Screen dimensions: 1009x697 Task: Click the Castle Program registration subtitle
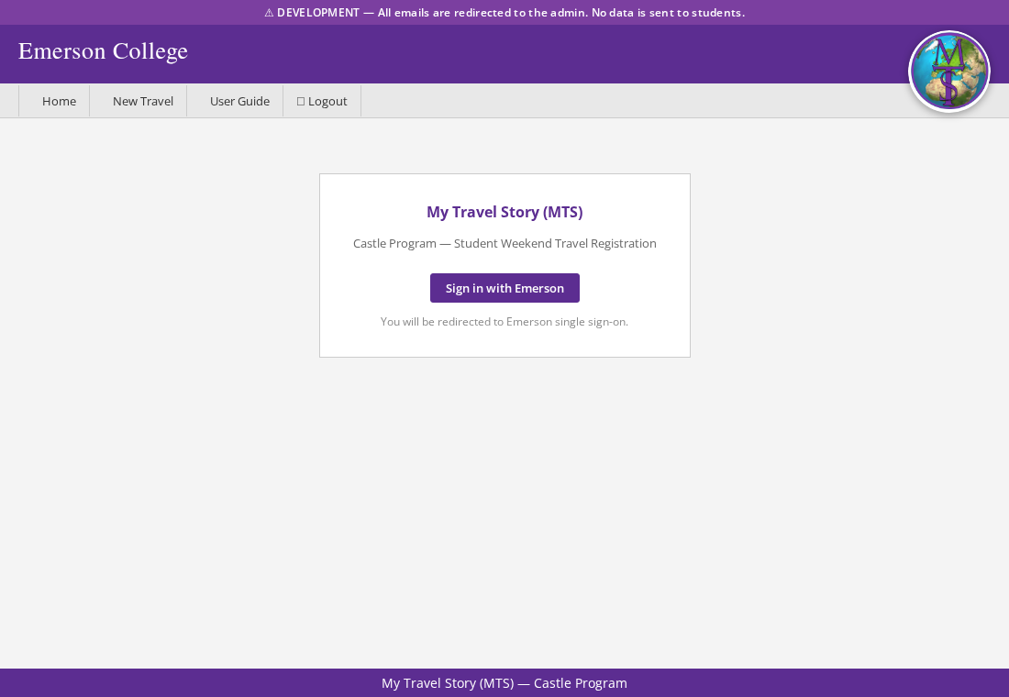pos(504,243)
